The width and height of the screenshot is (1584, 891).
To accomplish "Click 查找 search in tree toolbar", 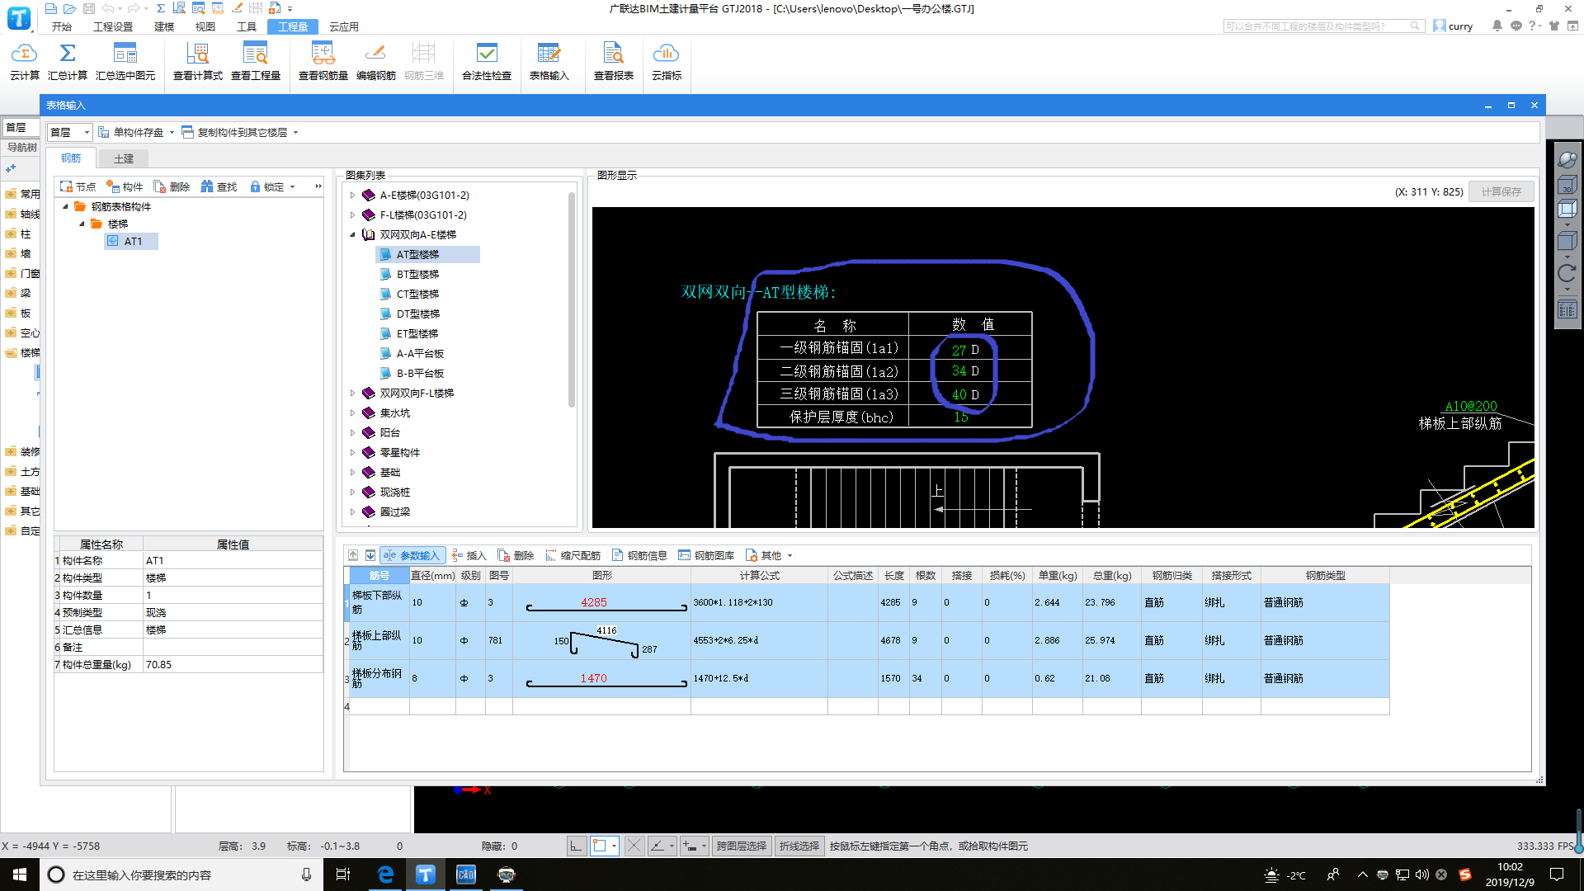I will pos(219,186).
